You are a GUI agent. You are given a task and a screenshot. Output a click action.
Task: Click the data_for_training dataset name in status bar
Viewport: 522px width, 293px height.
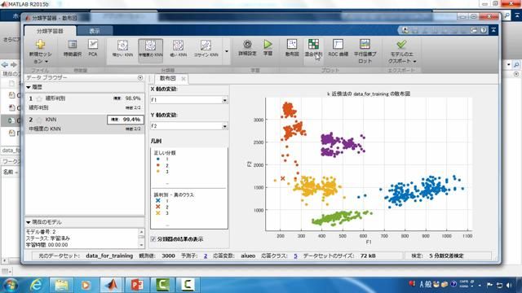click(109, 256)
